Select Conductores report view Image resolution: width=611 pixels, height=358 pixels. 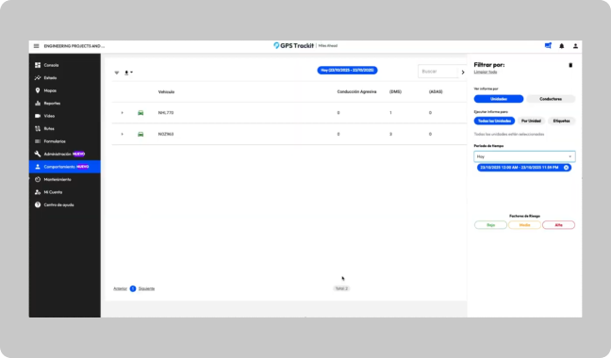click(551, 99)
